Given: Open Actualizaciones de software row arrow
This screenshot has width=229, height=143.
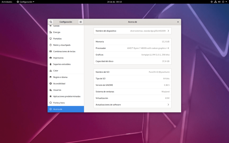Looking at the screenshot, I should coord(168,105).
